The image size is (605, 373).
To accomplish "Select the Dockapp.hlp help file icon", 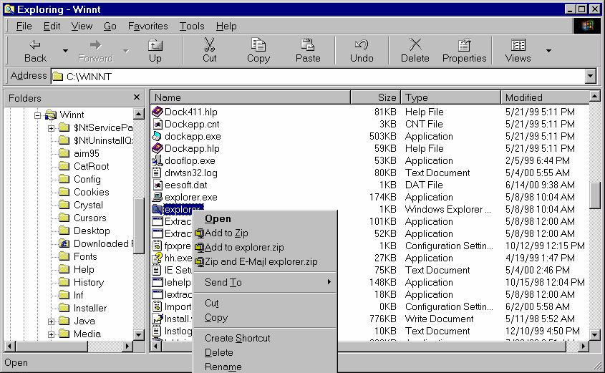I will (x=157, y=148).
